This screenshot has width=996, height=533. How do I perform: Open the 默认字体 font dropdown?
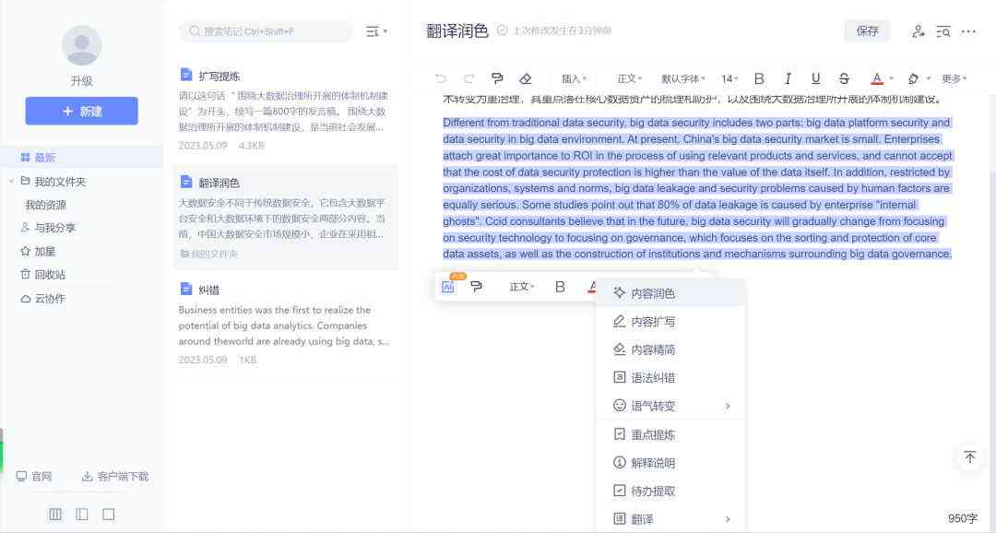click(683, 78)
